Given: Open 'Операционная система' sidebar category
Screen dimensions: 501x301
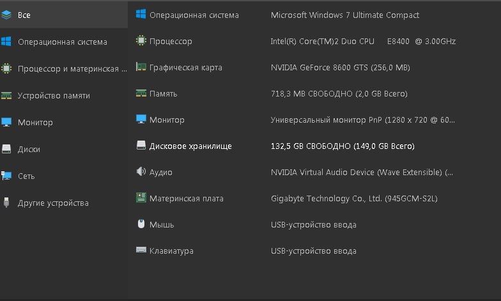Looking at the screenshot, I should pos(64,42).
